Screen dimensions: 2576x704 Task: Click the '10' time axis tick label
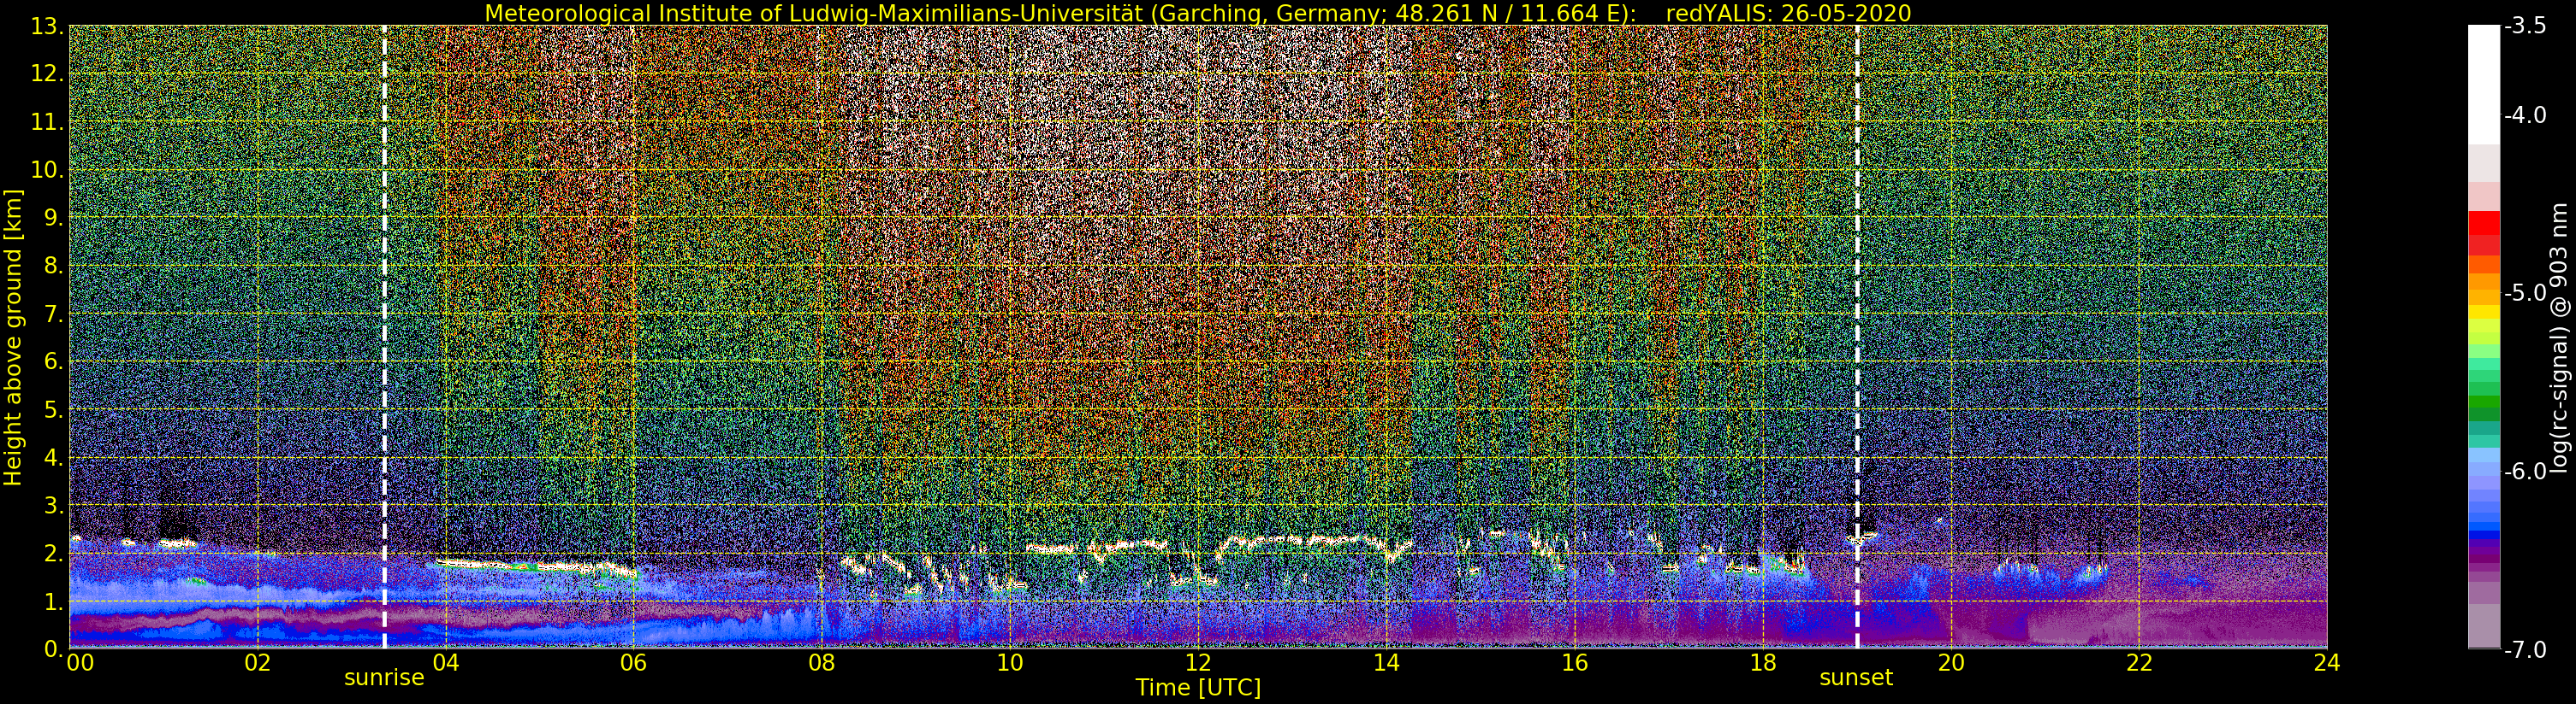pos(1009,663)
